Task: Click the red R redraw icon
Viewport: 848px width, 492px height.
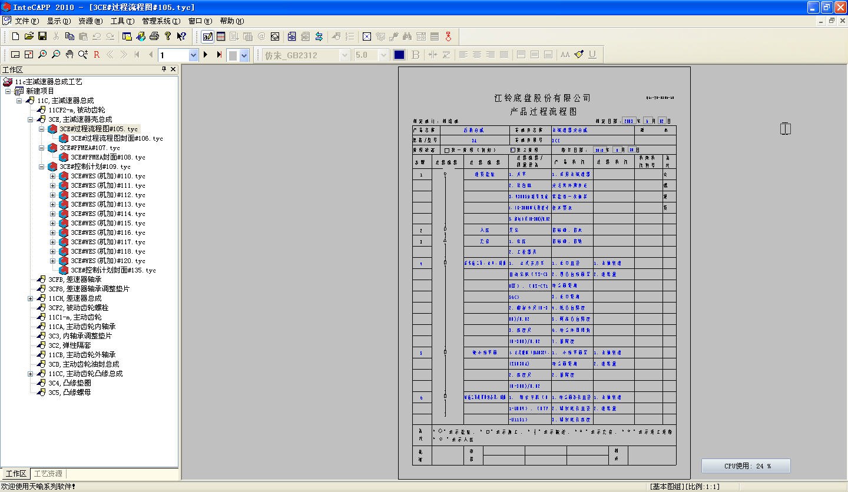Action: (97, 55)
